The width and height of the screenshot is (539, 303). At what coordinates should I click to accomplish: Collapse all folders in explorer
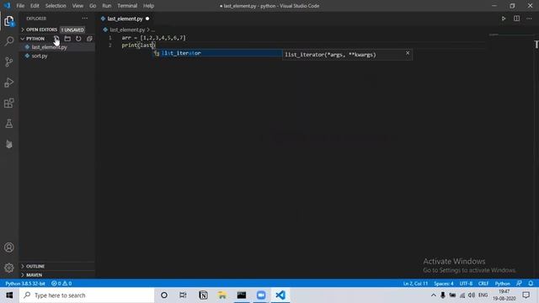point(89,39)
